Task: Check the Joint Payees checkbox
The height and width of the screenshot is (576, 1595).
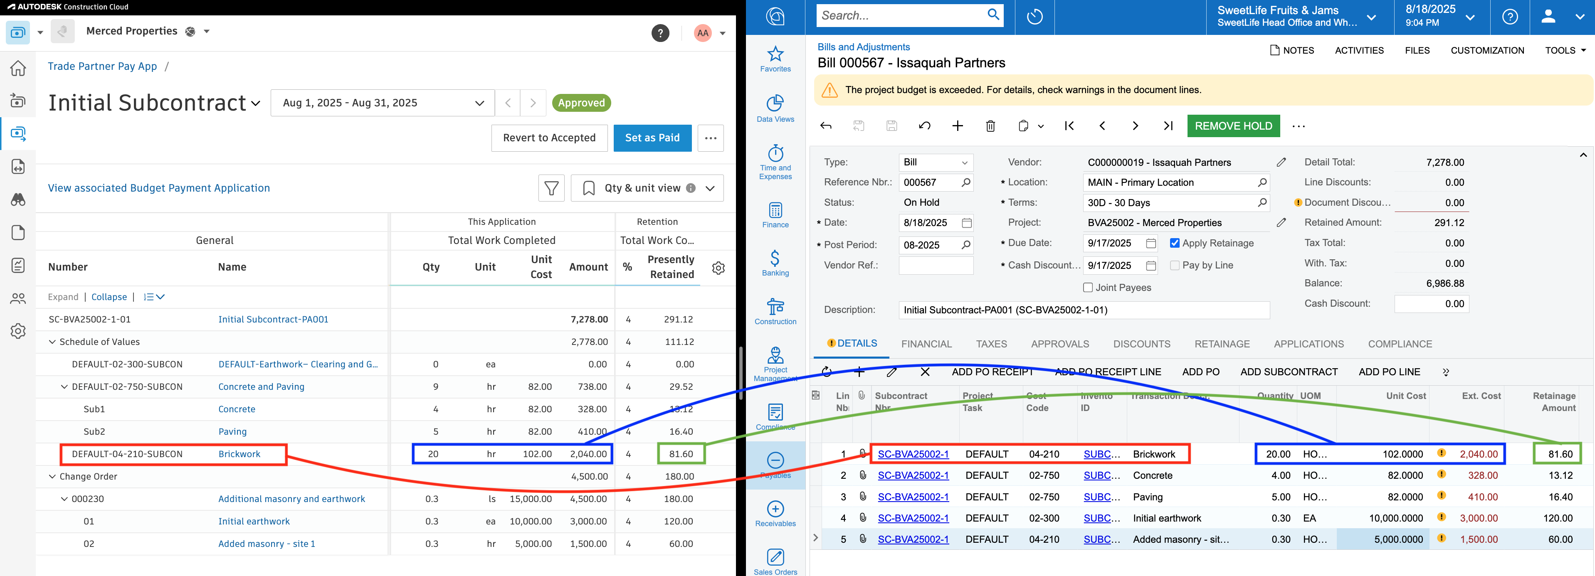Action: [1088, 287]
